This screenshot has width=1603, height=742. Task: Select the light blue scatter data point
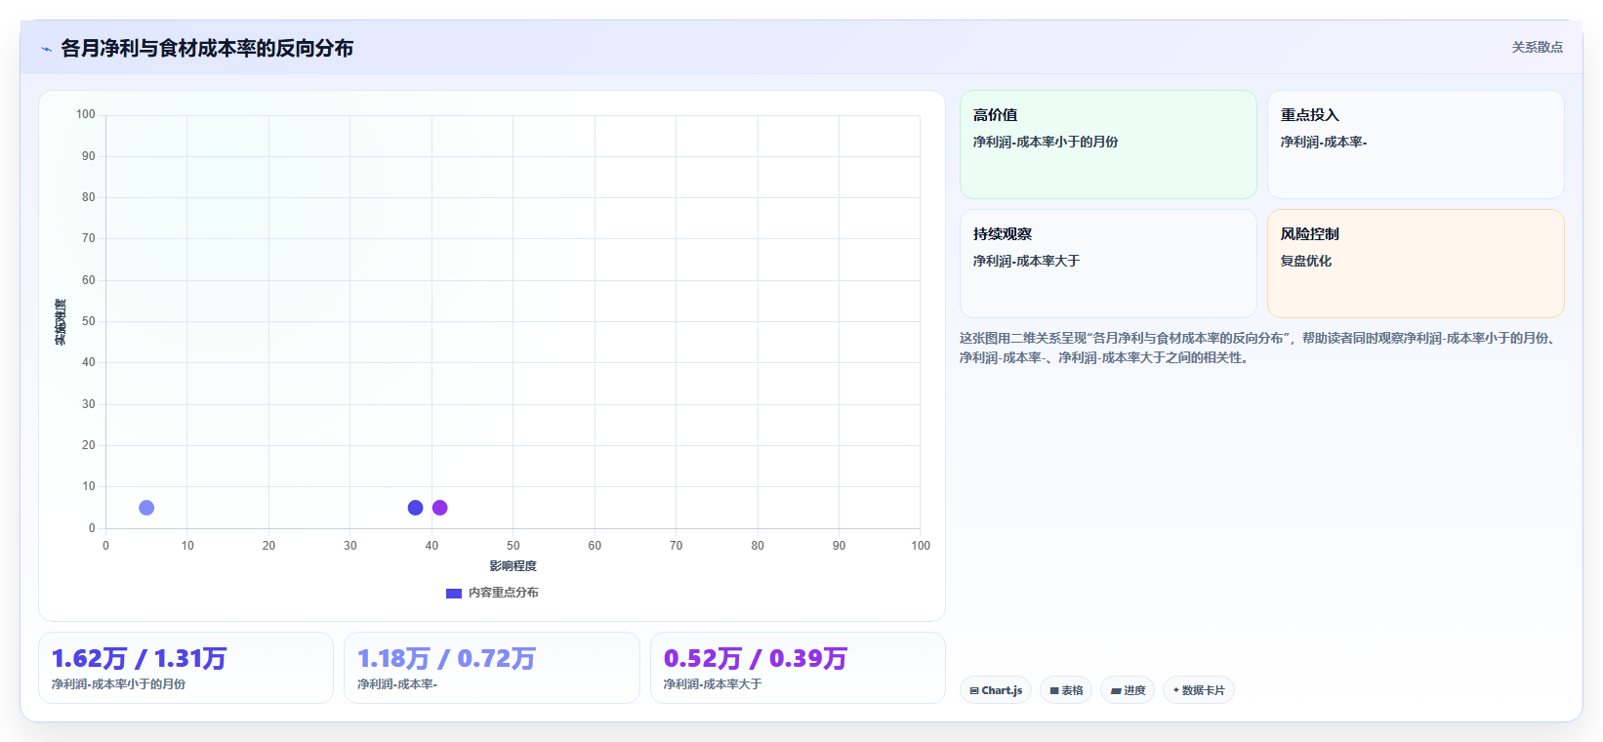pyautogui.click(x=146, y=508)
